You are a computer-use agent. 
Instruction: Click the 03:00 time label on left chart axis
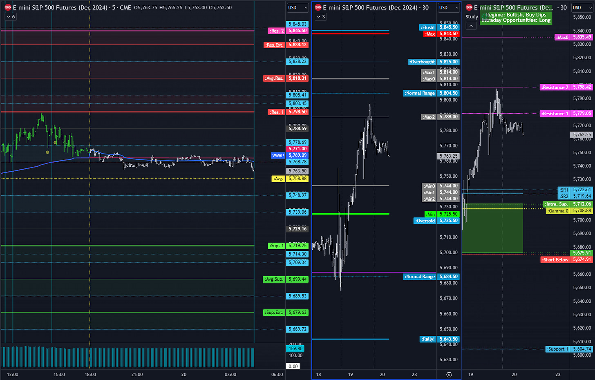(x=230, y=375)
